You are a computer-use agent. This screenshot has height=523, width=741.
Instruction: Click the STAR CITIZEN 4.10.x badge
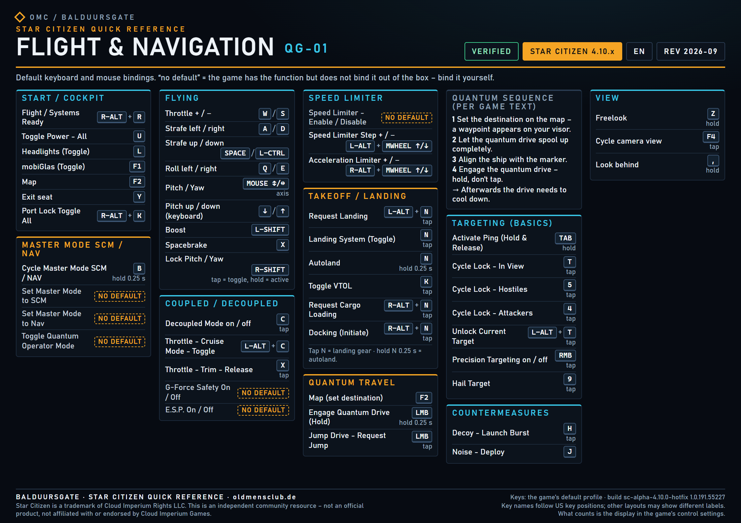pos(572,51)
